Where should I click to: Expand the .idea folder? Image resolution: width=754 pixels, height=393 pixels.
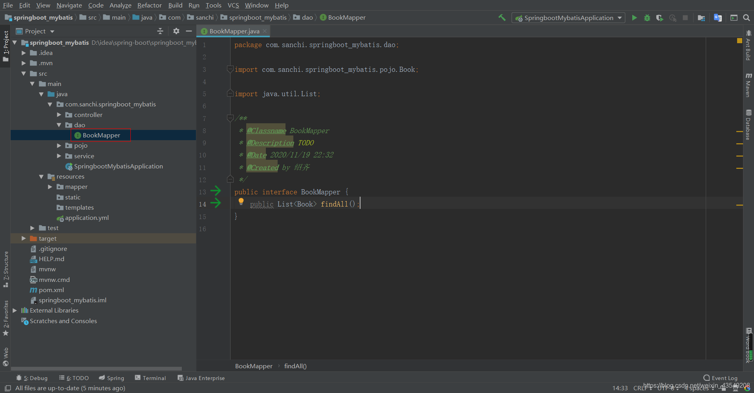click(x=24, y=53)
